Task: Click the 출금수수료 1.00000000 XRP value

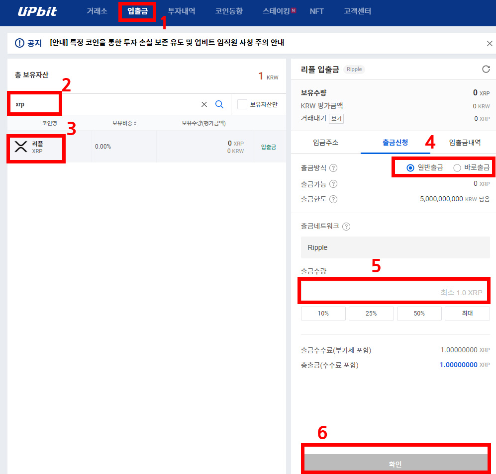Action: [x=465, y=350]
